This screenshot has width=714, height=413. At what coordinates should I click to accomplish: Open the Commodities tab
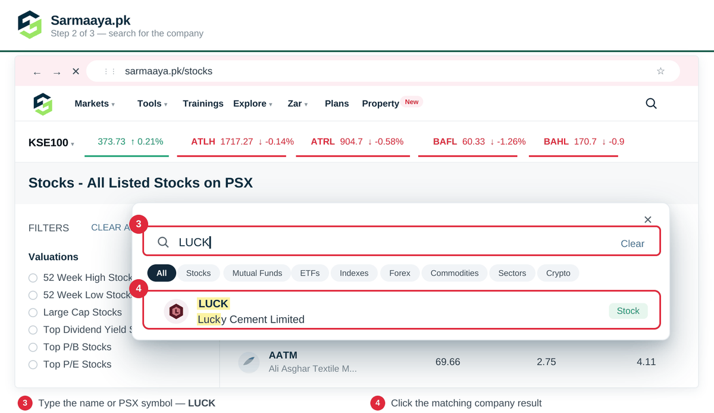(455, 273)
